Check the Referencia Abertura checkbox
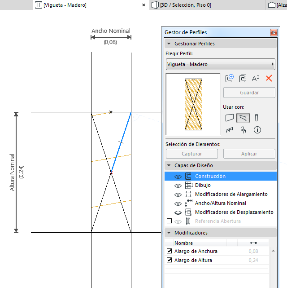Viewport: 287px width, 288px height. (x=170, y=221)
